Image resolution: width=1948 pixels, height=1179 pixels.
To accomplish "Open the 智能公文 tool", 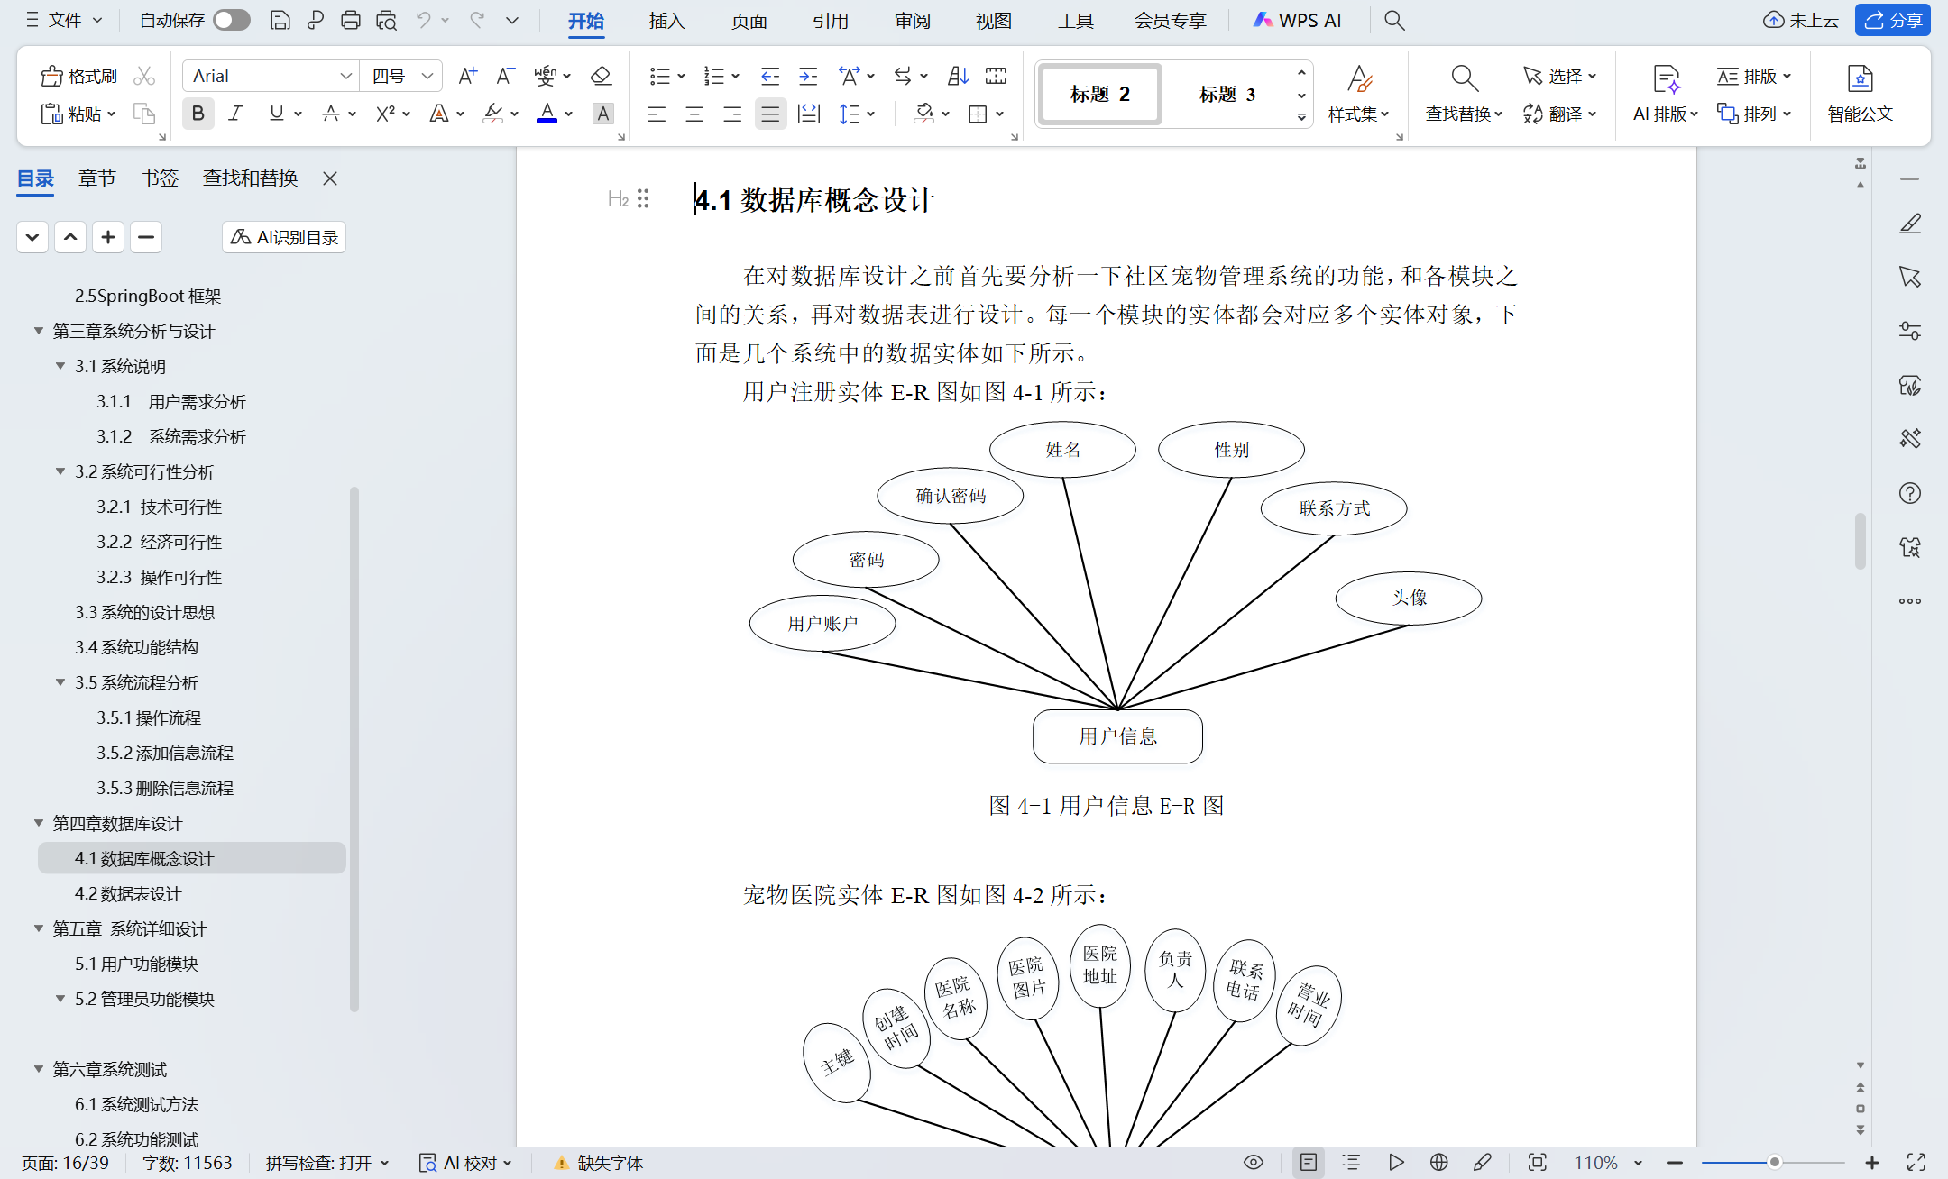I will (x=1860, y=94).
